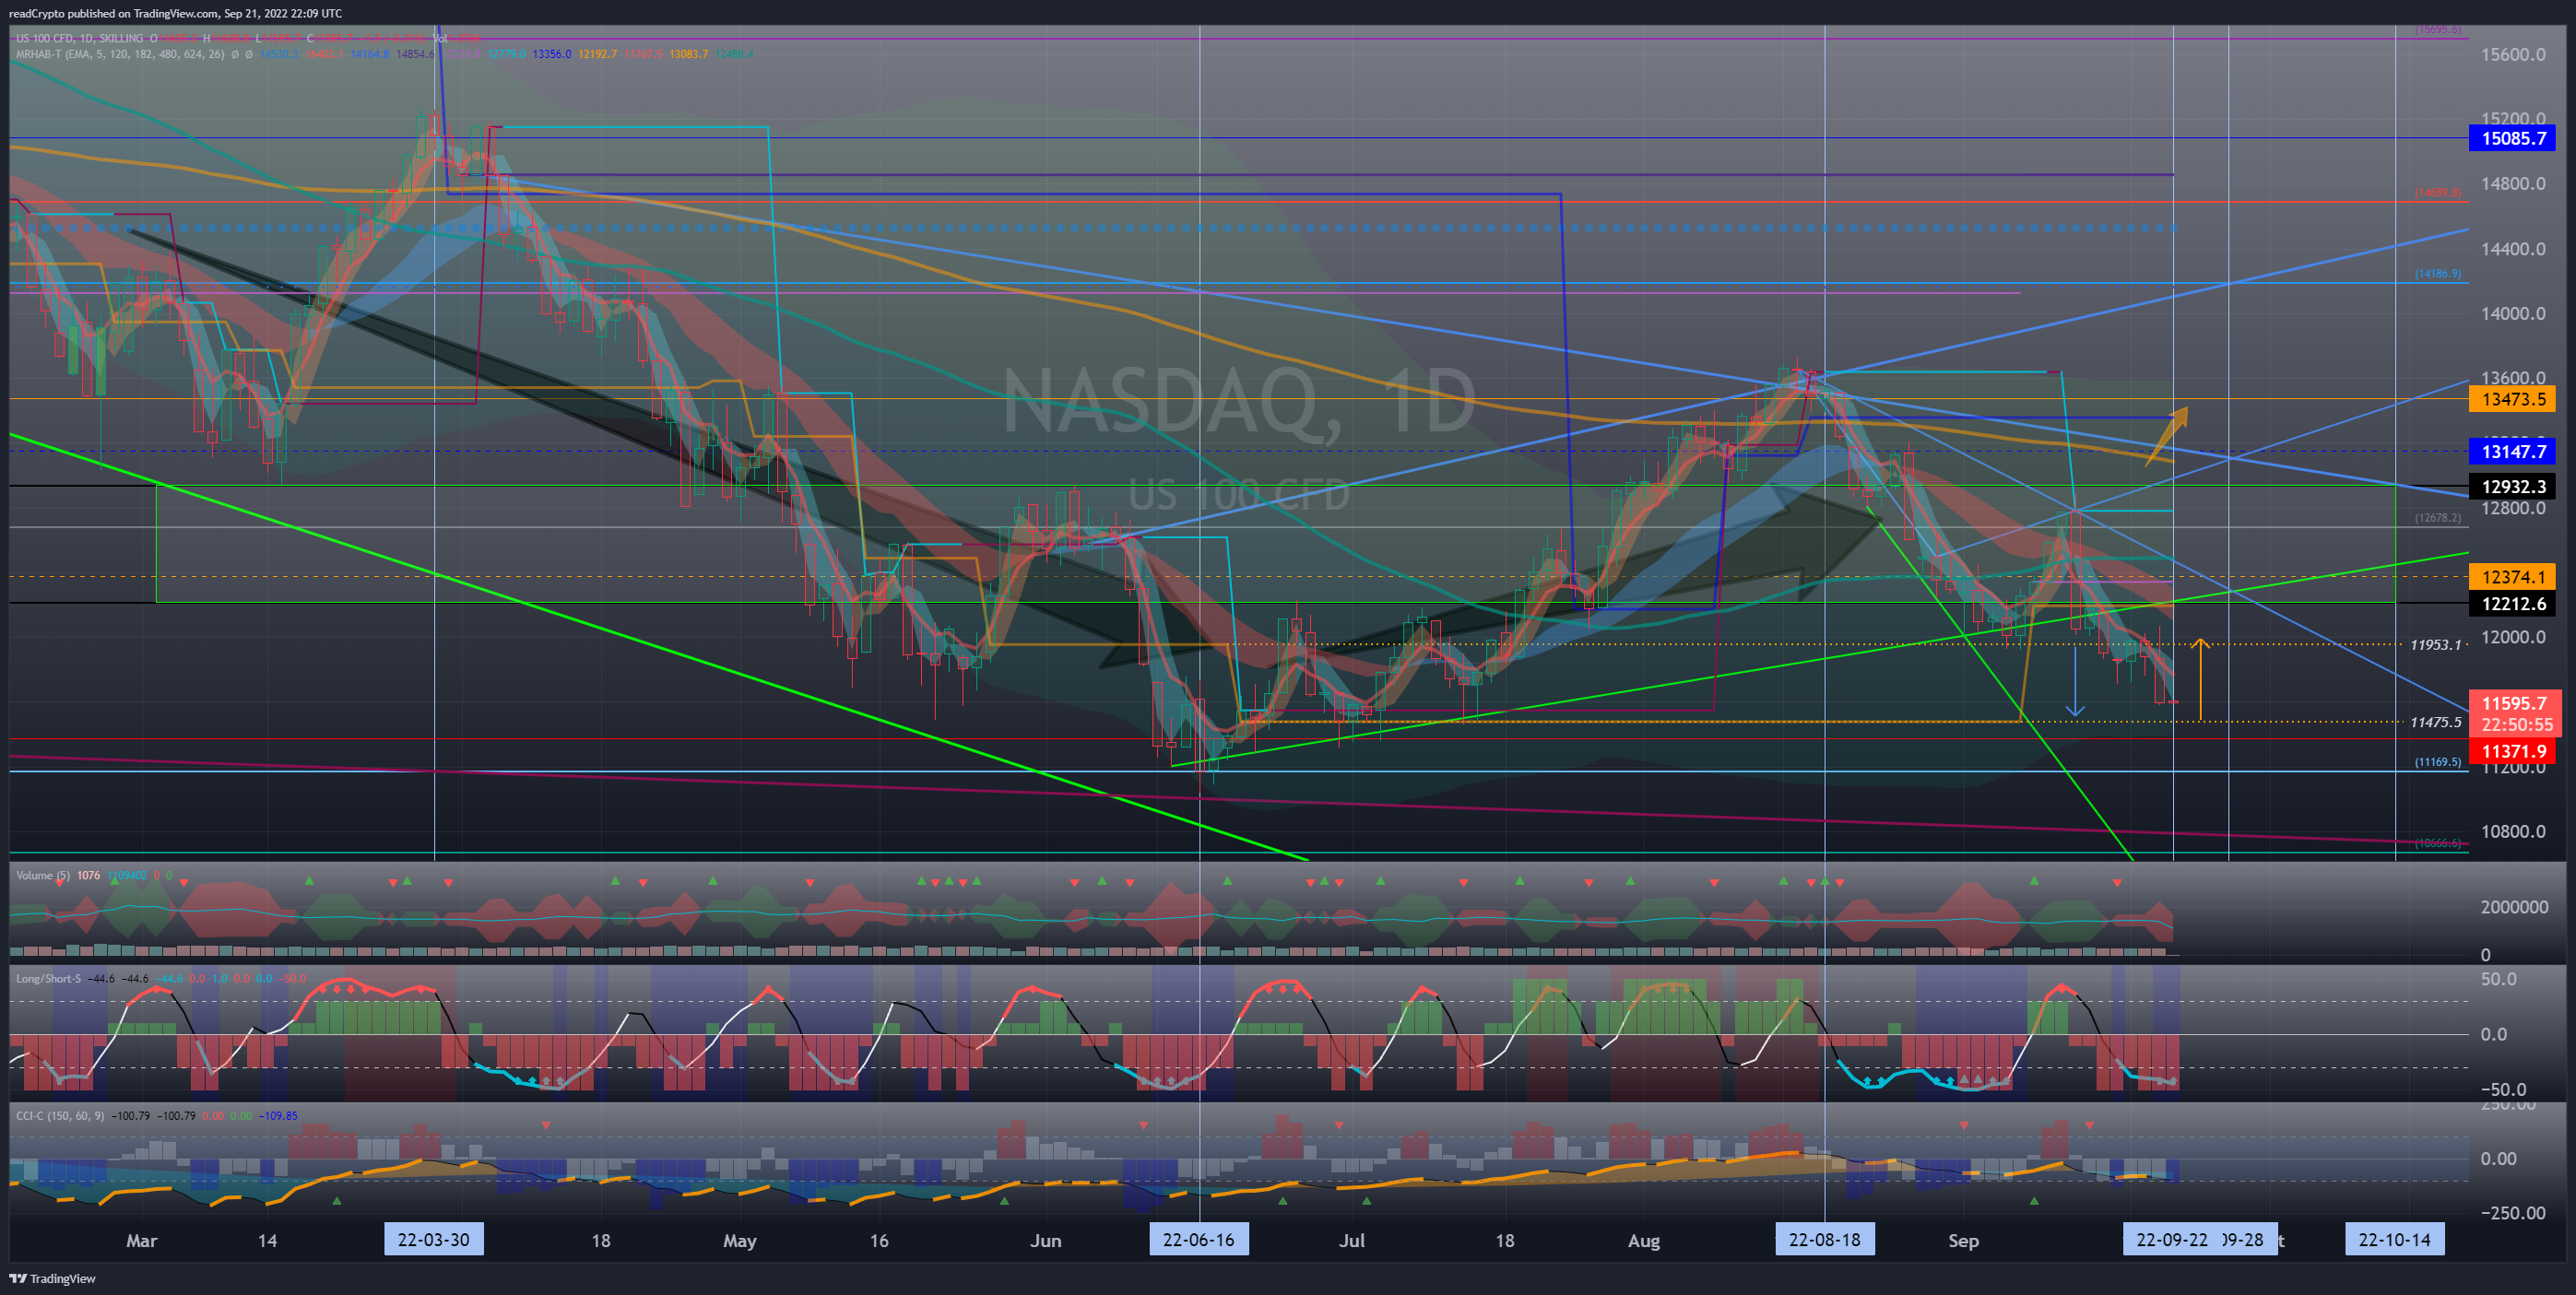
Task: Select the 22-03-30 date marker
Action: pos(433,1240)
